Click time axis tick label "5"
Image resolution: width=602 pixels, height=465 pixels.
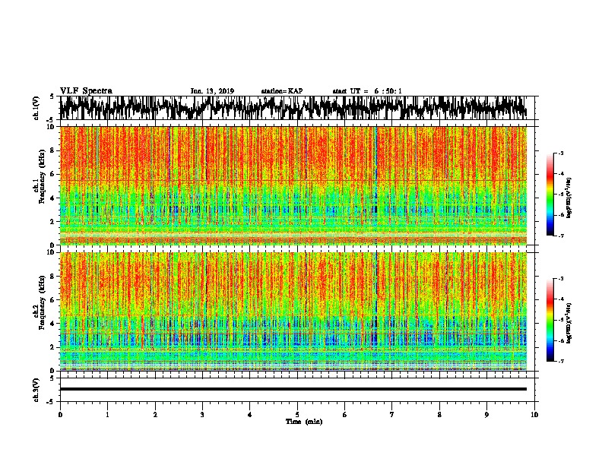coord(297,415)
